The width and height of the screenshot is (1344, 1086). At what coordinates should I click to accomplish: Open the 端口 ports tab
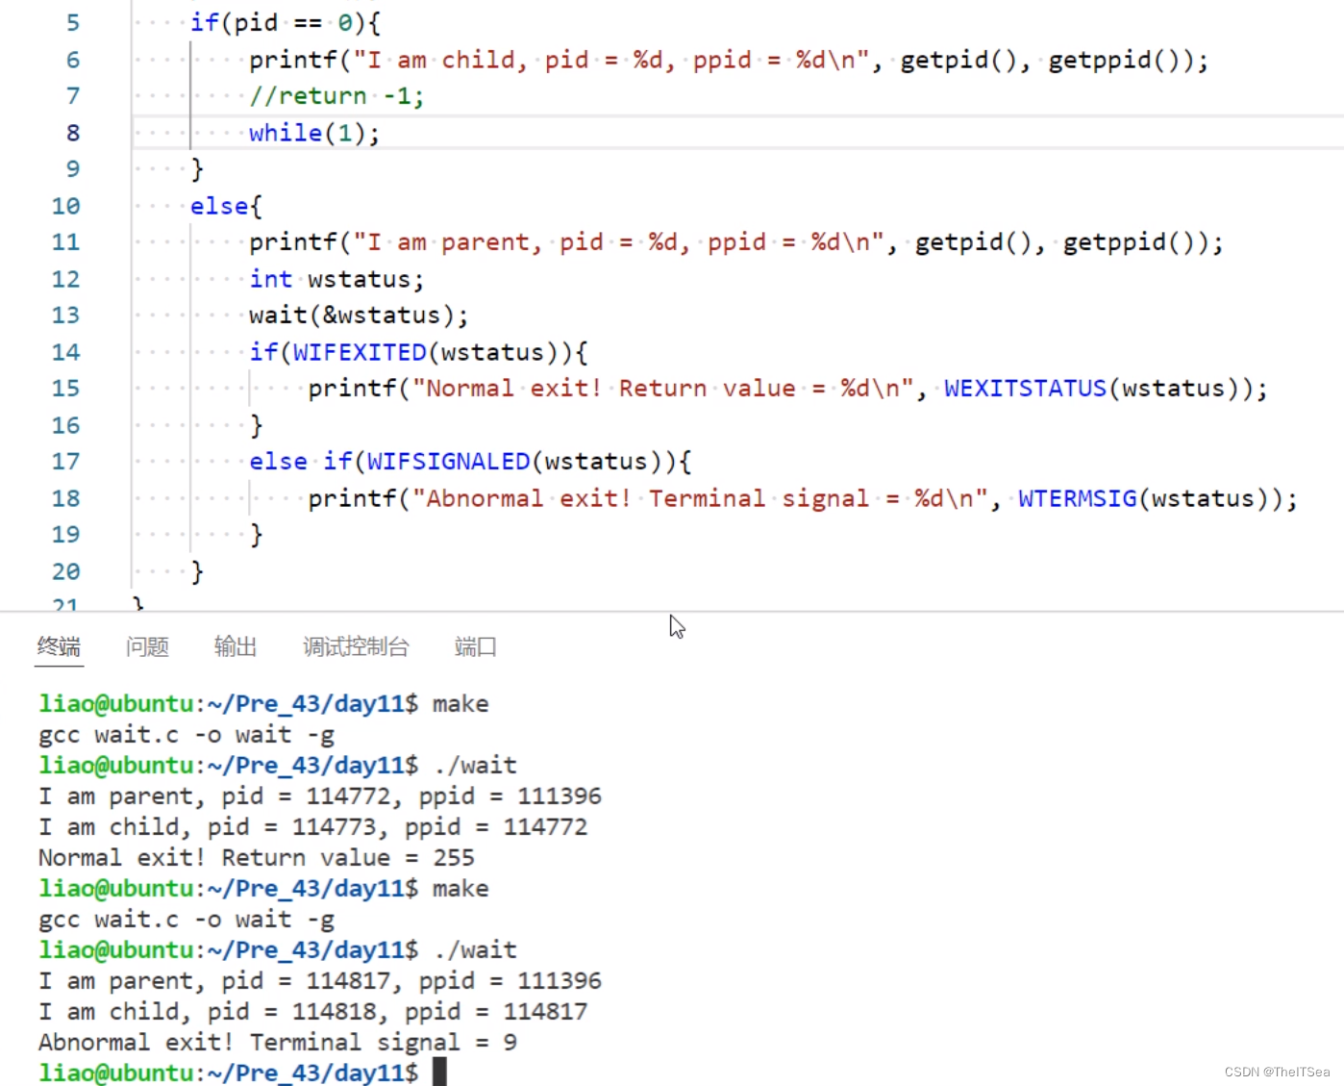pyautogui.click(x=475, y=646)
